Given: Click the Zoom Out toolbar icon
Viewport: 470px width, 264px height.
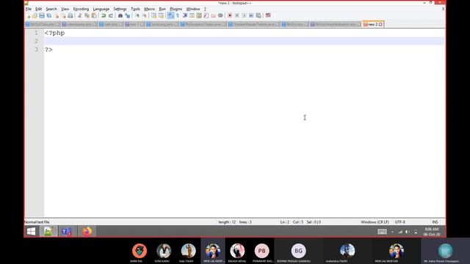Looking at the screenshot, I should point(145,15).
